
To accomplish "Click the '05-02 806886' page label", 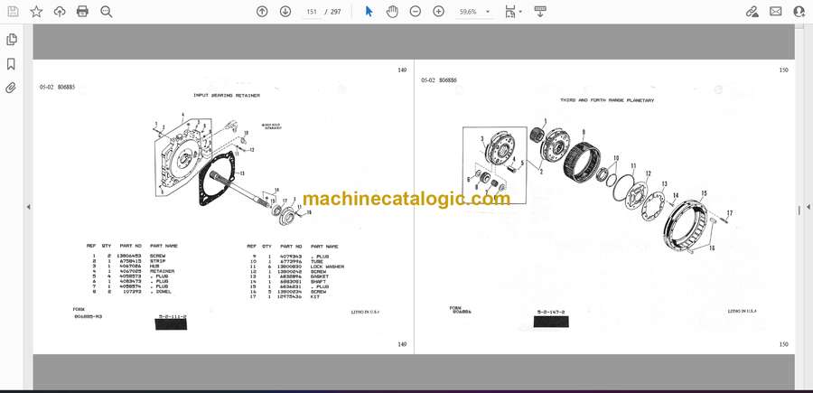I will (x=439, y=80).
